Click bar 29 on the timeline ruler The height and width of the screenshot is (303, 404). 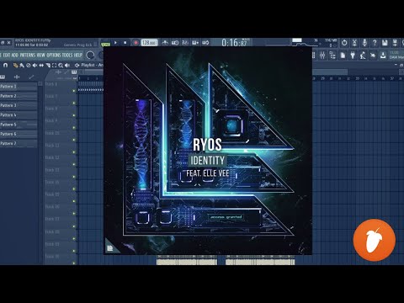point(323,78)
